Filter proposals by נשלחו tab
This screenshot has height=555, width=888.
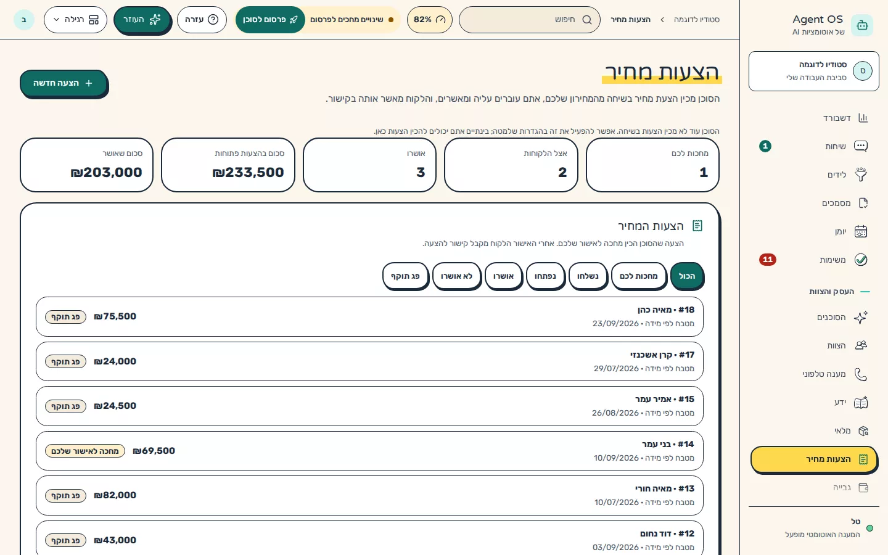pyautogui.click(x=588, y=276)
